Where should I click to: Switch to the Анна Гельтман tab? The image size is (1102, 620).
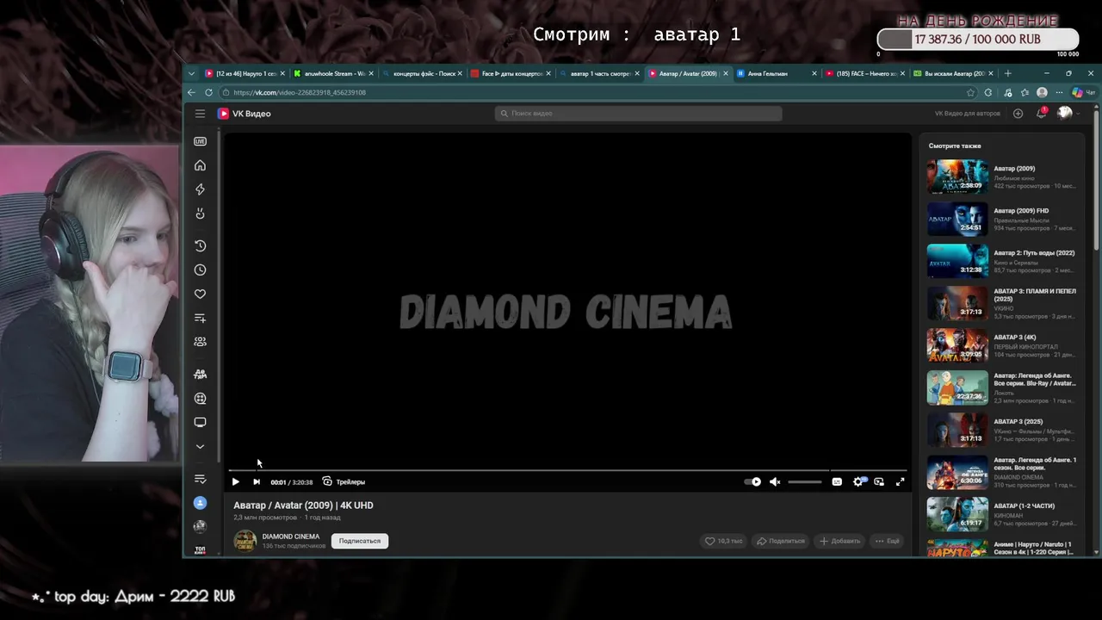[775, 74]
